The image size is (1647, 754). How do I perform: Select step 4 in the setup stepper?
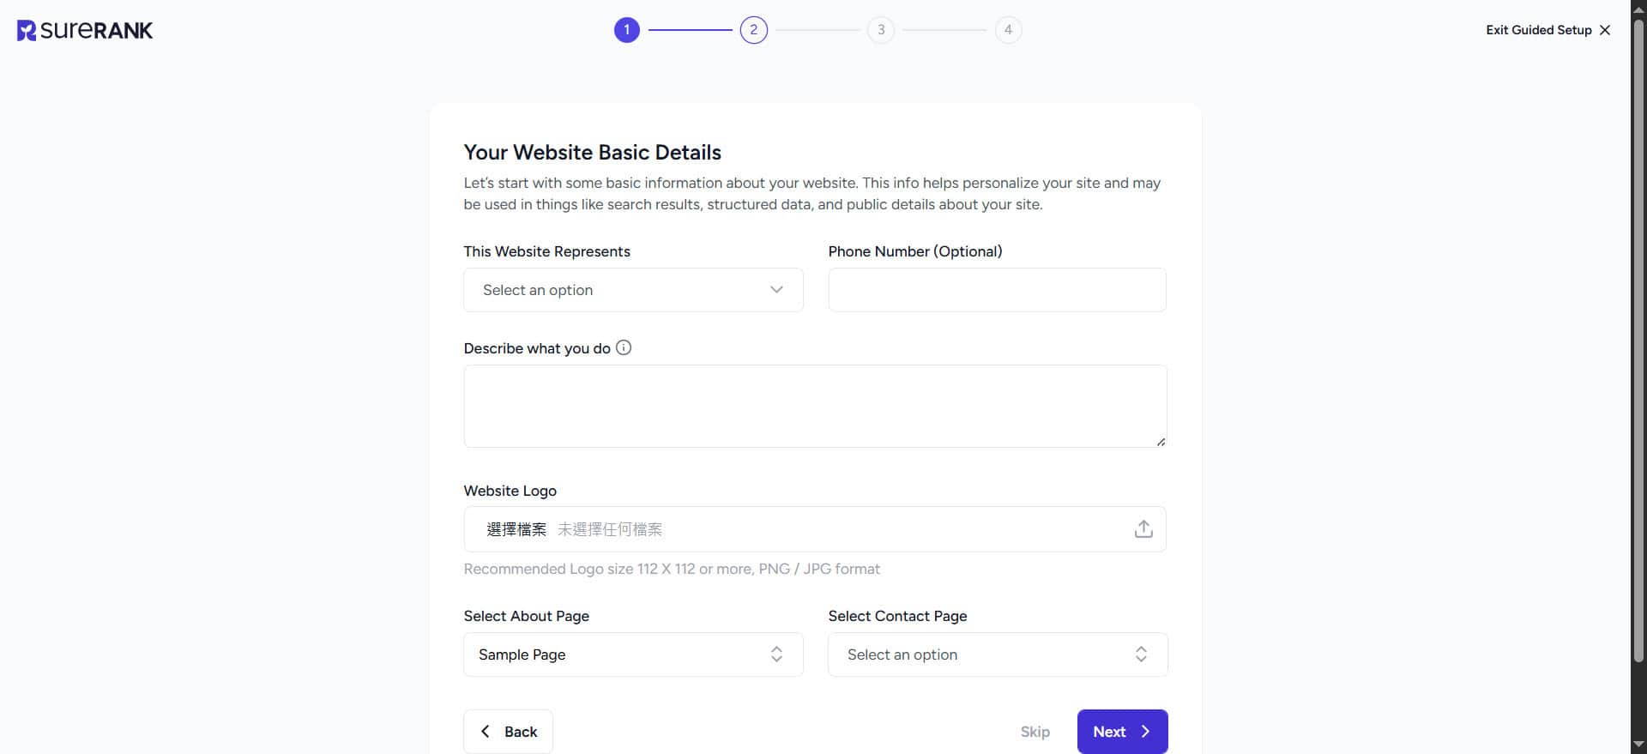1008,30
